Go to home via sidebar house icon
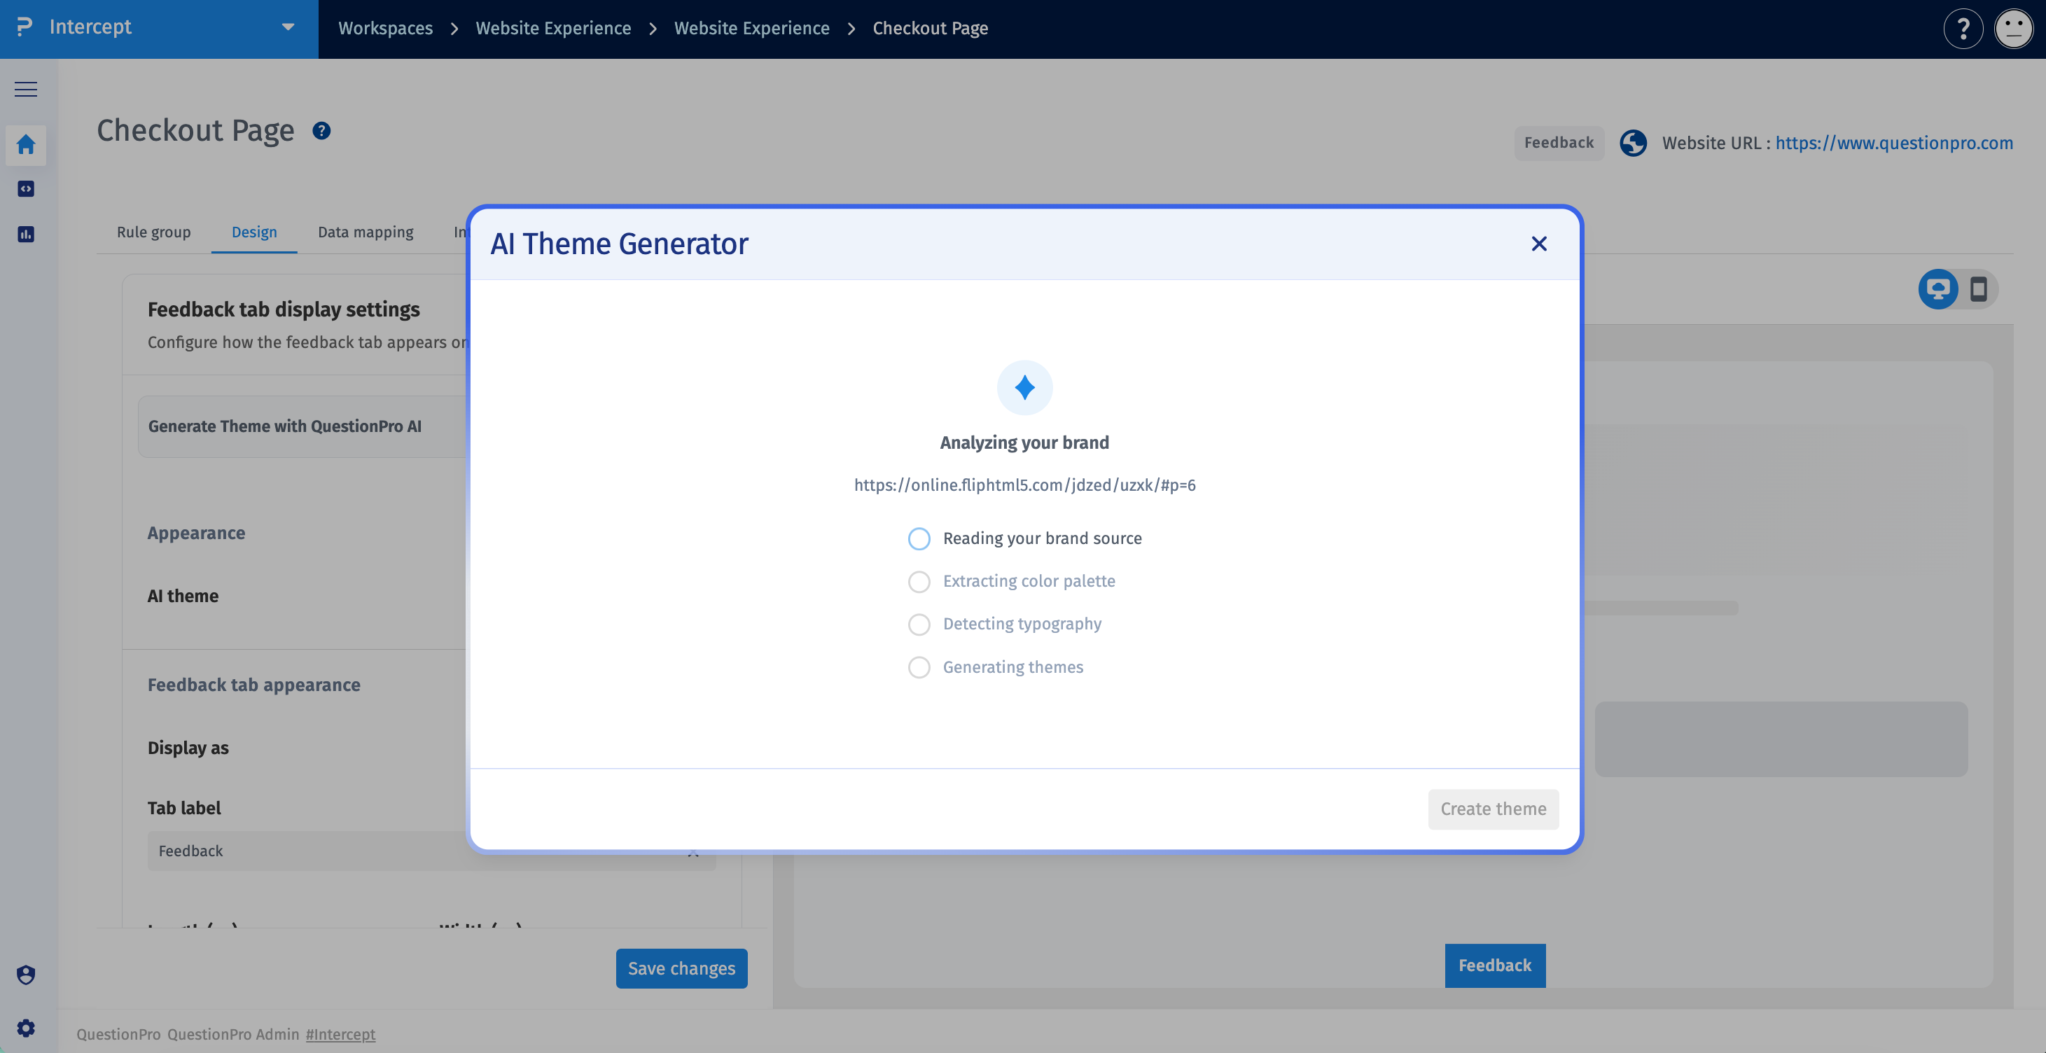The height and width of the screenshot is (1053, 2046). (25, 144)
